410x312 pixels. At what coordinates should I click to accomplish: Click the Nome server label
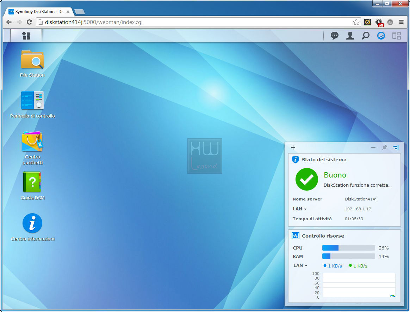click(307, 199)
